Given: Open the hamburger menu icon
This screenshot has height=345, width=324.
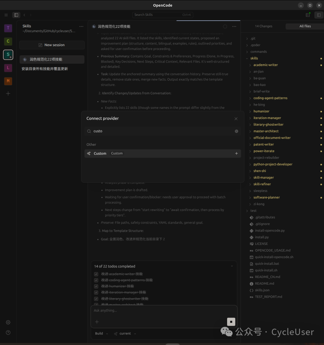Looking at the screenshot, I should pos(6,15).
